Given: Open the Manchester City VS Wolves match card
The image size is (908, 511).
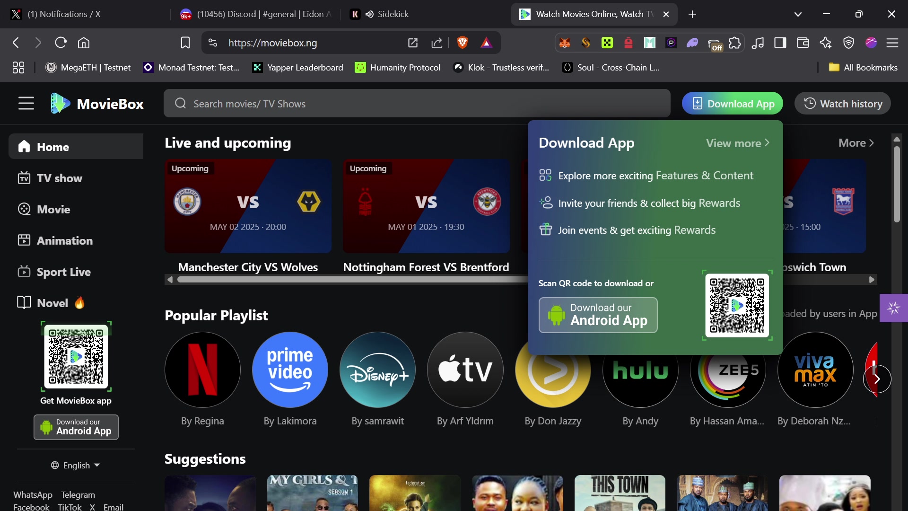Looking at the screenshot, I should pyautogui.click(x=248, y=216).
